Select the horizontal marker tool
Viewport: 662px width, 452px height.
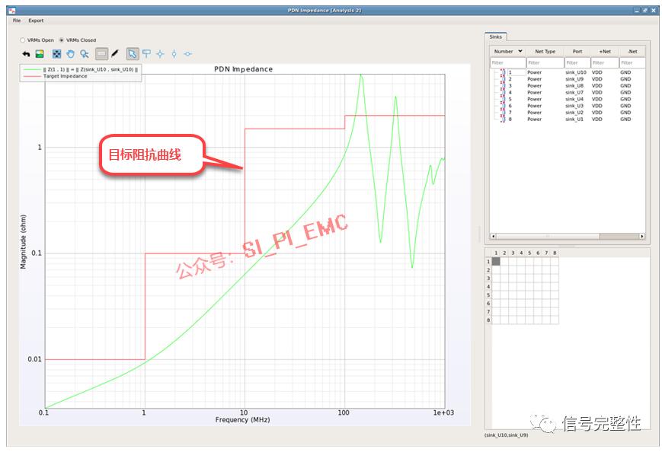pyautogui.click(x=188, y=54)
